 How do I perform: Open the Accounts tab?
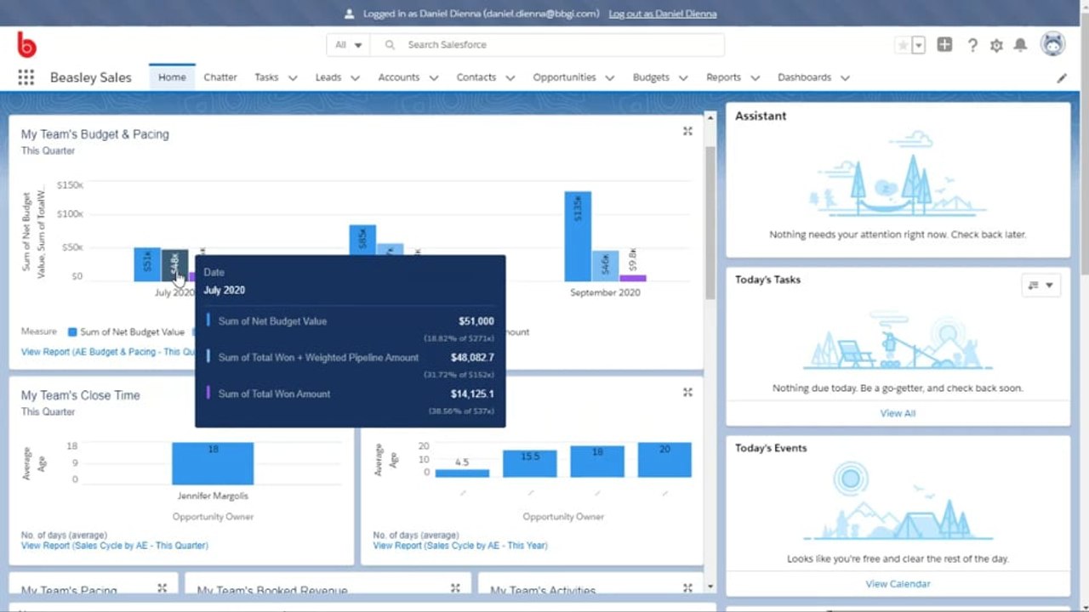pyautogui.click(x=399, y=77)
